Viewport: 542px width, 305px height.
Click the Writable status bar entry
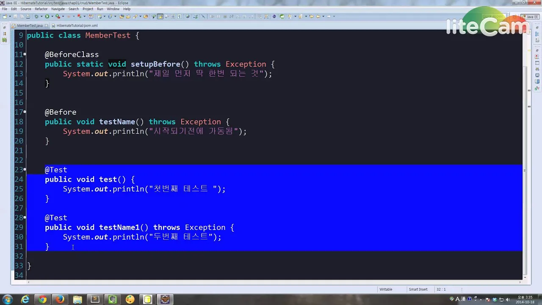point(386,289)
